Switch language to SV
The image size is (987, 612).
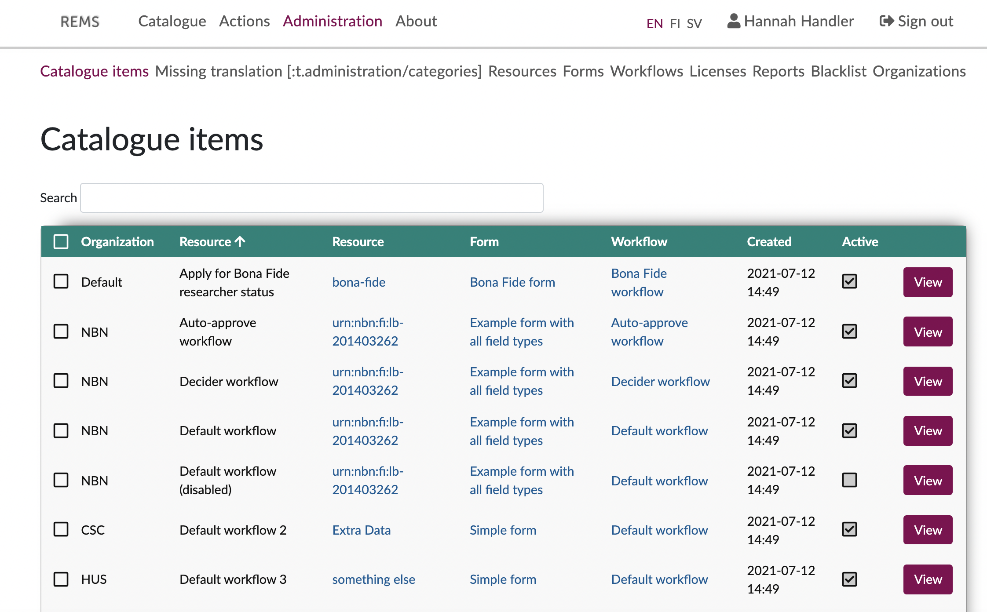[695, 23]
